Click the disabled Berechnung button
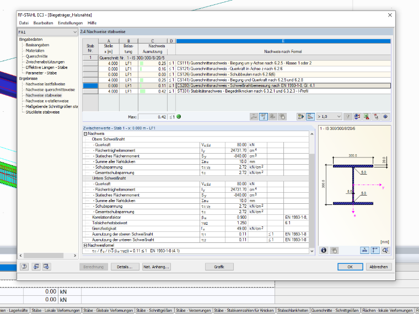This screenshot has height=314, width=419. point(94,267)
